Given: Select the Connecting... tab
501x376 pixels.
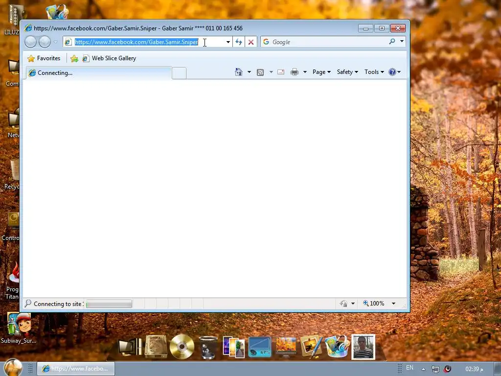Looking at the screenshot, I should 98,73.
